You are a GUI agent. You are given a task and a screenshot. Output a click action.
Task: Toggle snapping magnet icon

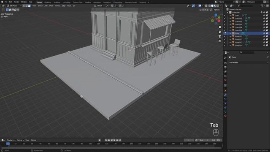click(112, 5)
